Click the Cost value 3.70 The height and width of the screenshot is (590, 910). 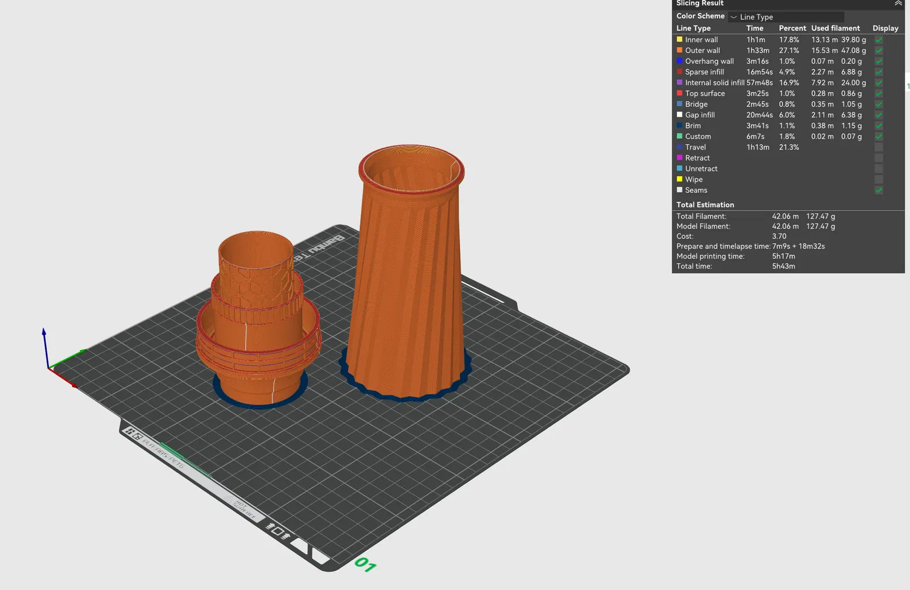(x=779, y=237)
